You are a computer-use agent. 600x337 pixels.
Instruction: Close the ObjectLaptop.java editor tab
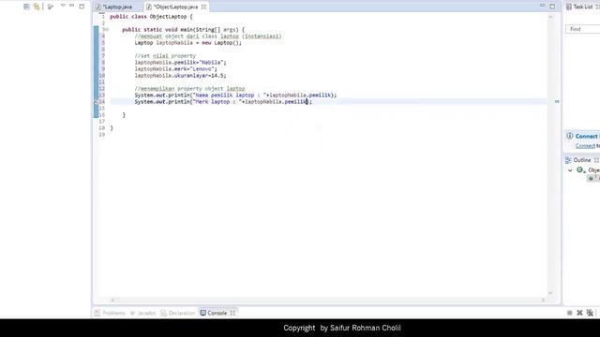pos(204,7)
